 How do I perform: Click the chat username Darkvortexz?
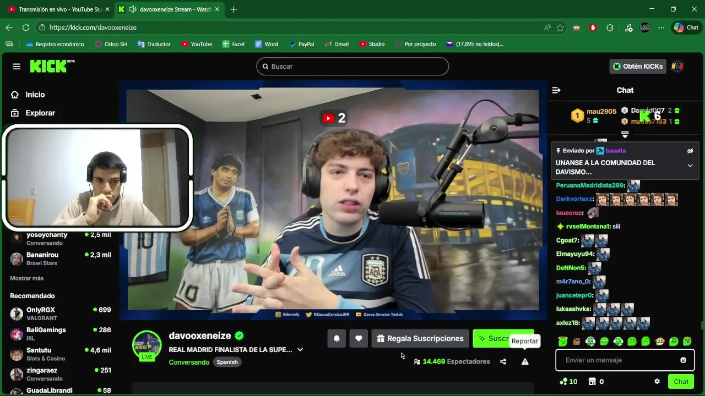point(574,199)
